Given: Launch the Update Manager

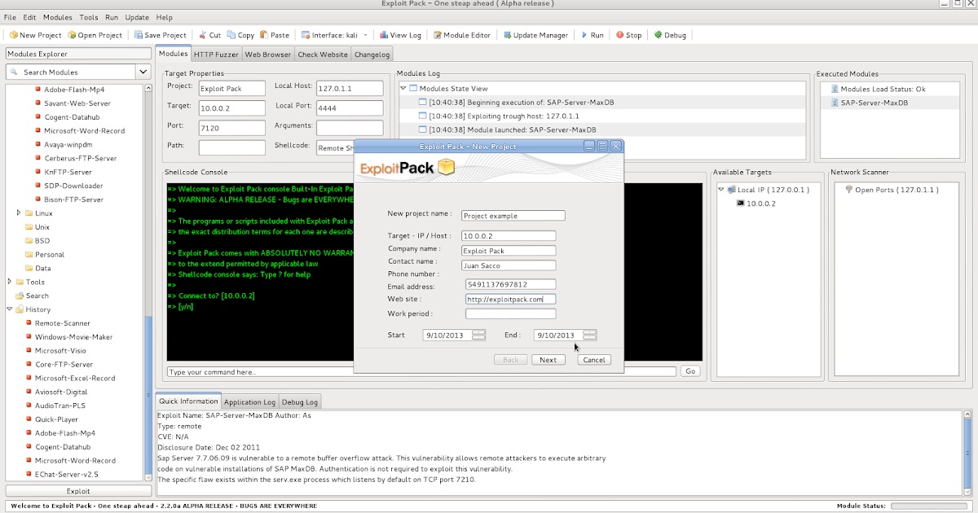Looking at the screenshot, I should (x=535, y=35).
